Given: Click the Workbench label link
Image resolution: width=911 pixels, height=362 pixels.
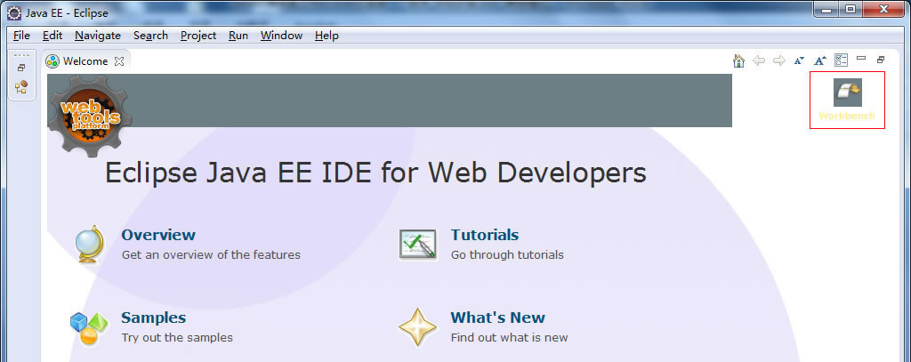Looking at the screenshot, I should pos(847,117).
